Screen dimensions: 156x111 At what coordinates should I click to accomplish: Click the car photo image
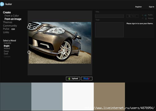click(60, 43)
